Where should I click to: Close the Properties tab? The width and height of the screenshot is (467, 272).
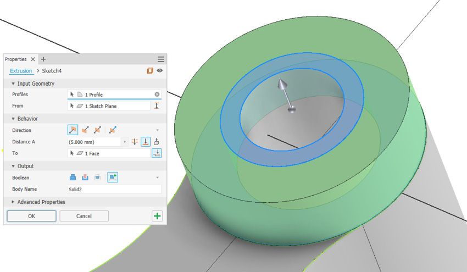pos(33,59)
